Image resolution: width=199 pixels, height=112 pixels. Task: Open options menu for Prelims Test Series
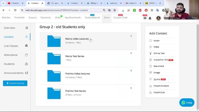click(131, 88)
